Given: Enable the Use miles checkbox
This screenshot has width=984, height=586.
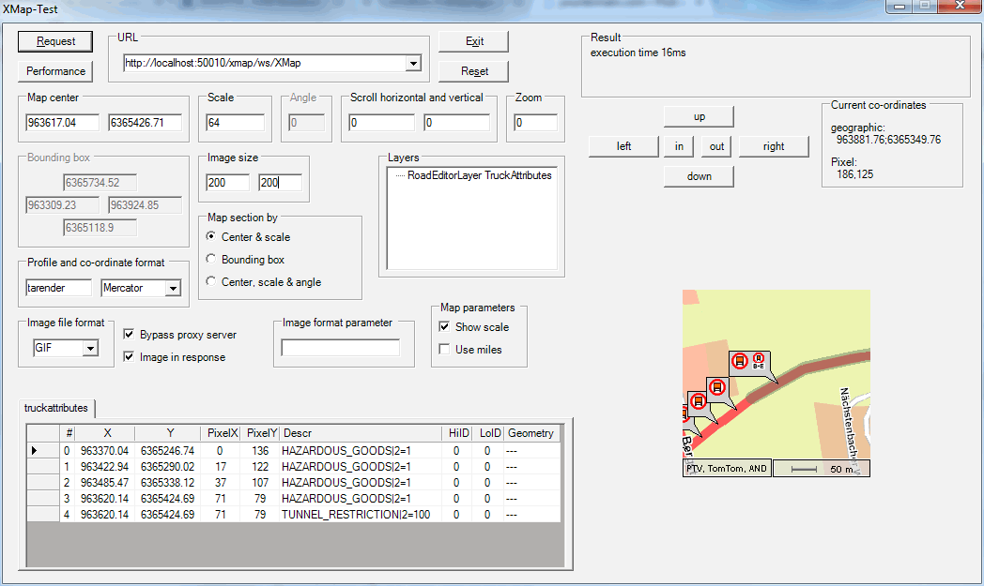Looking at the screenshot, I should (445, 350).
